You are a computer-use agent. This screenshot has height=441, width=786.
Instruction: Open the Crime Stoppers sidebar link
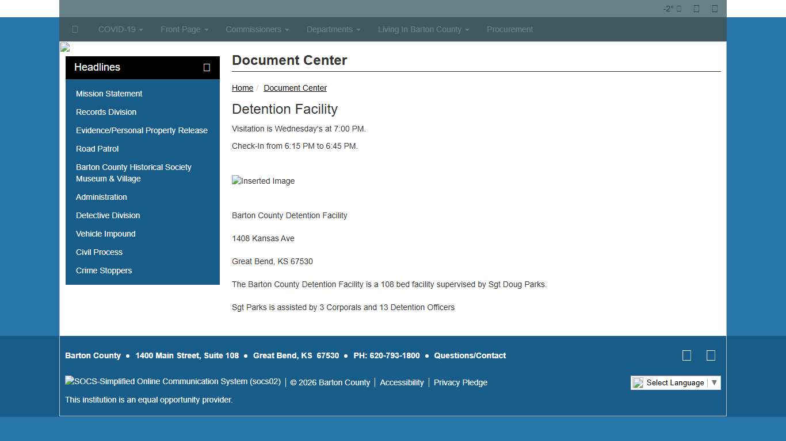click(x=104, y=270)
